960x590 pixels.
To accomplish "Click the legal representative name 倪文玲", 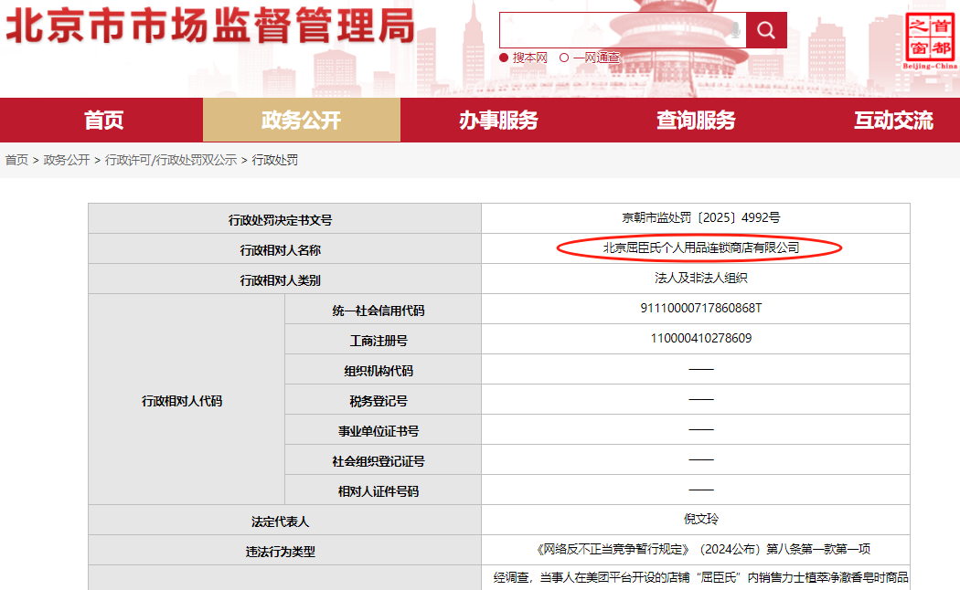I will point(701,519).
